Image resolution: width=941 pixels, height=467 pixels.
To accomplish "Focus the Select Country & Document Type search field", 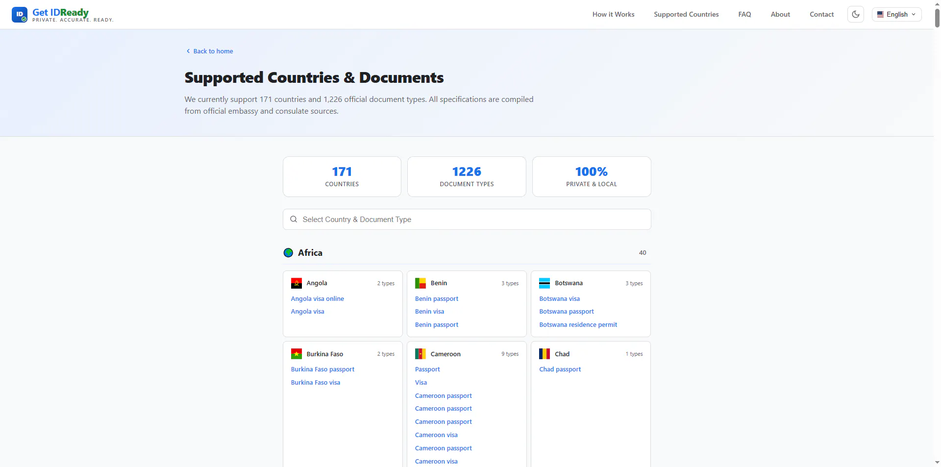I will click(467, 220).
